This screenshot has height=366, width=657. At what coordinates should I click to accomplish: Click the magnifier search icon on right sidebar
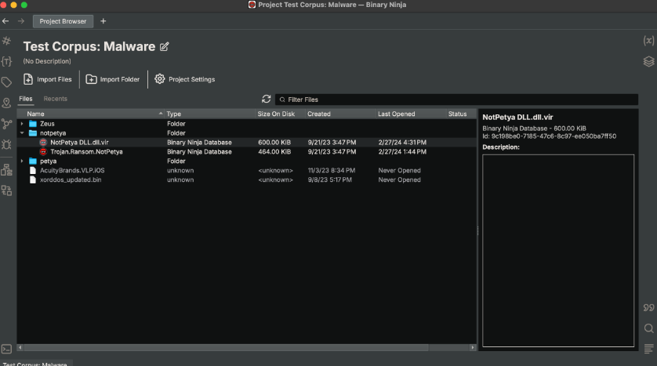(648, 328)
